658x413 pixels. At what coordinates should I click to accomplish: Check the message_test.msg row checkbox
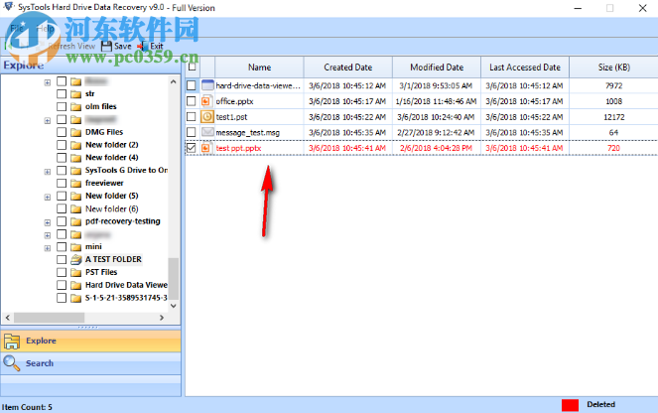[191, 132]
